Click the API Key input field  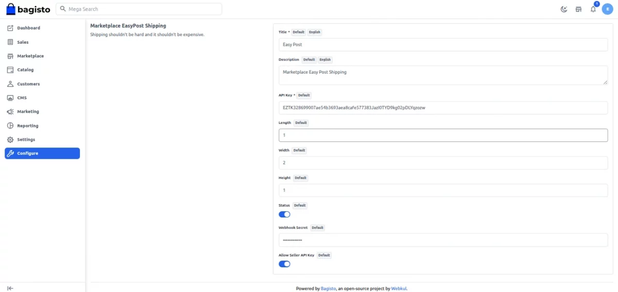[443, 107]
